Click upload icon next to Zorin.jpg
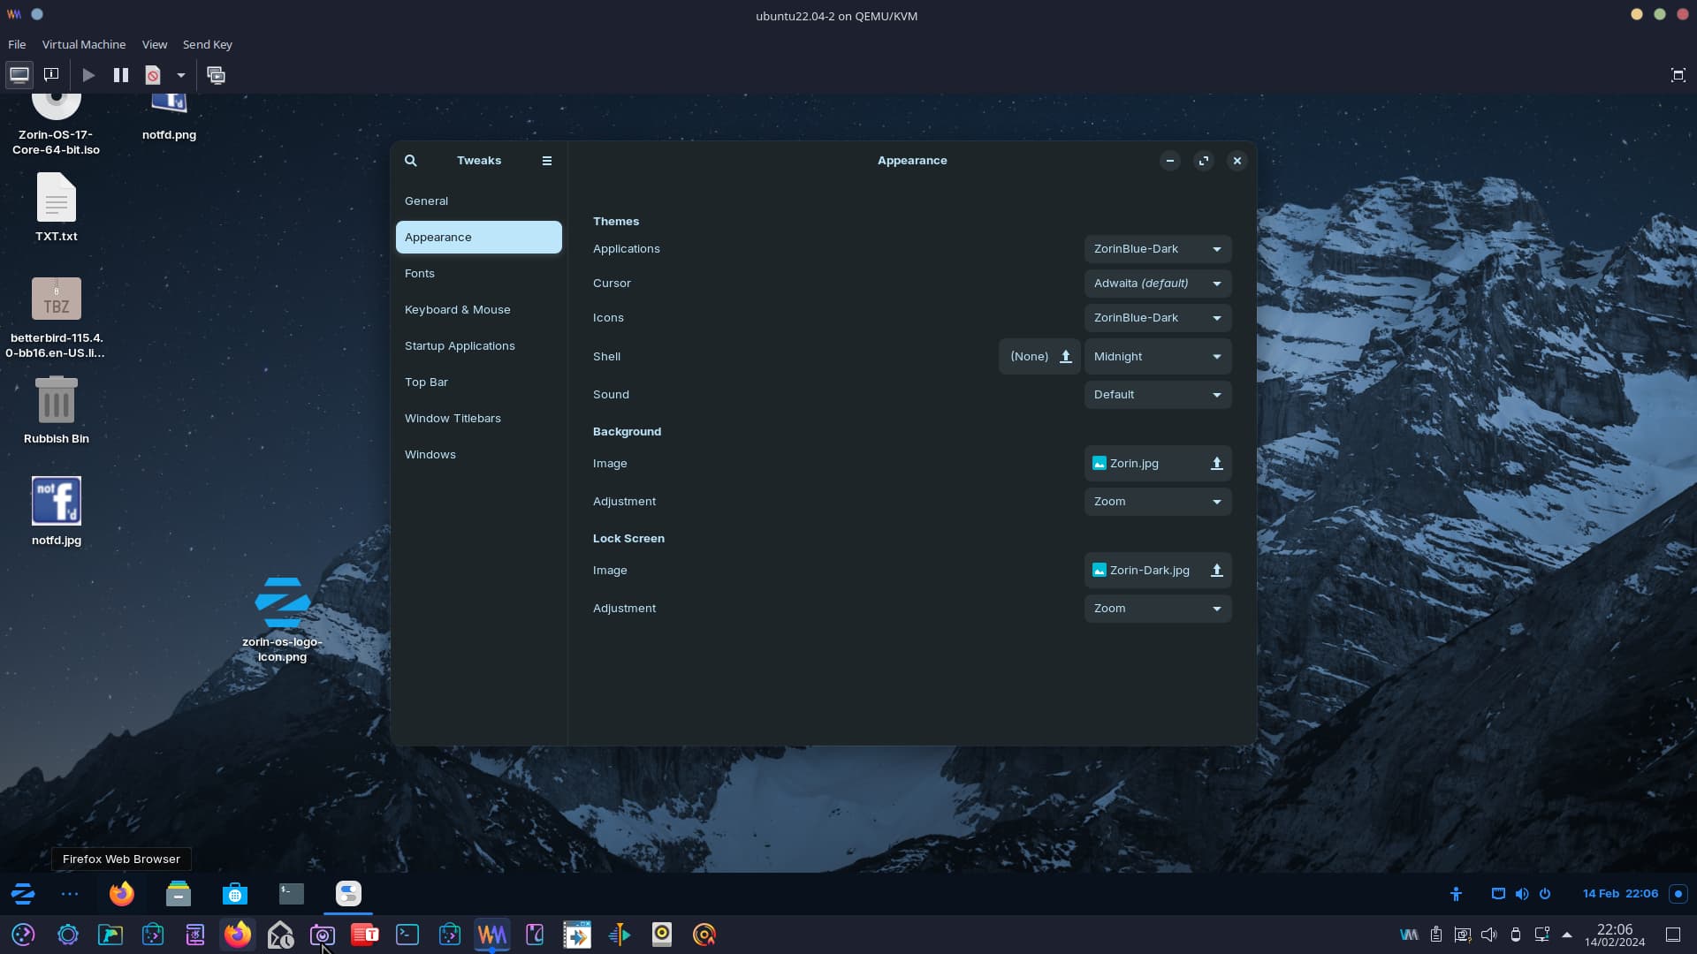Screen dimensions: 1697x954 (1216, 464)
